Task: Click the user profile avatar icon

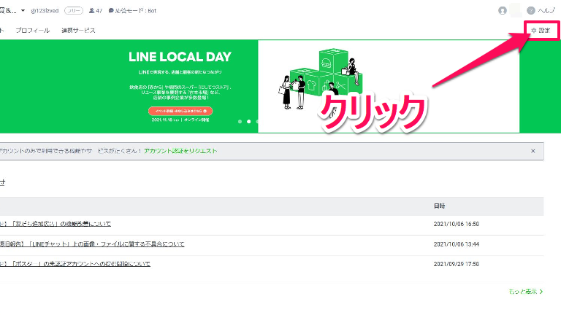Action: coord(503,11)
